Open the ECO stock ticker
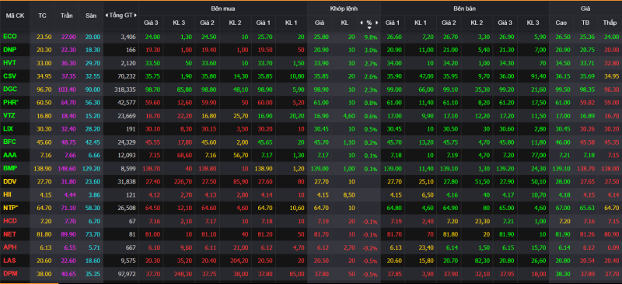The image size is (622, 284). click(9, 37)
